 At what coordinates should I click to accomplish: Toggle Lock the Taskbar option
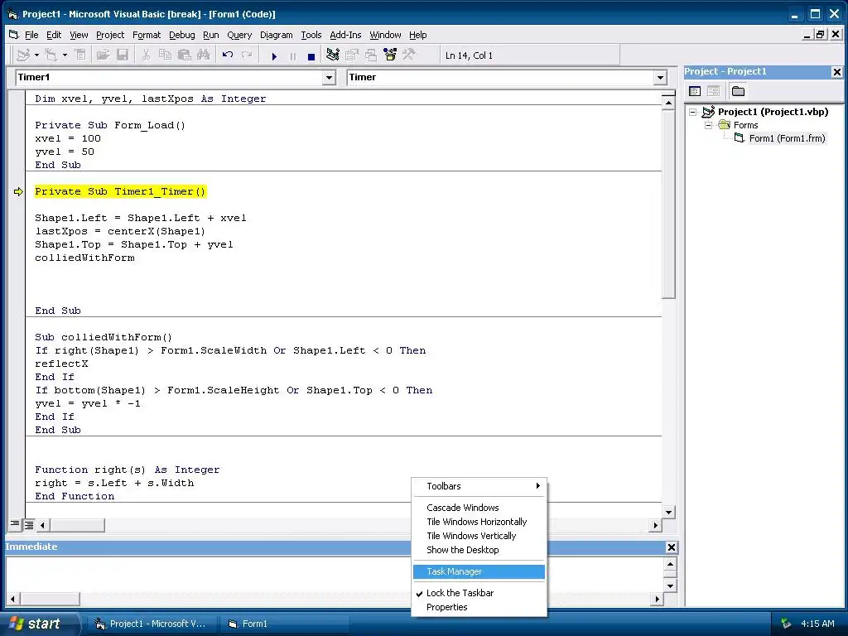click(x=460, y=593)
